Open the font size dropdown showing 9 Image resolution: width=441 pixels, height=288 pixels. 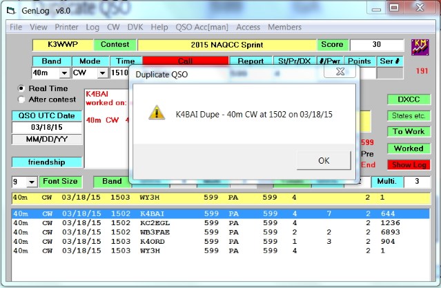tap(31, 182)
